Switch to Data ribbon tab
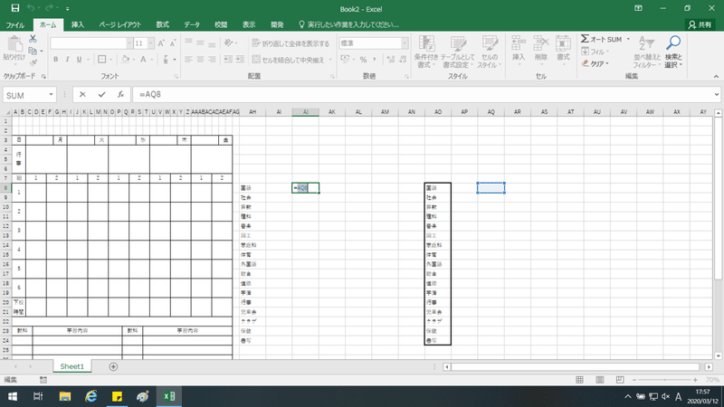724x407 pixels. point(192,25)
